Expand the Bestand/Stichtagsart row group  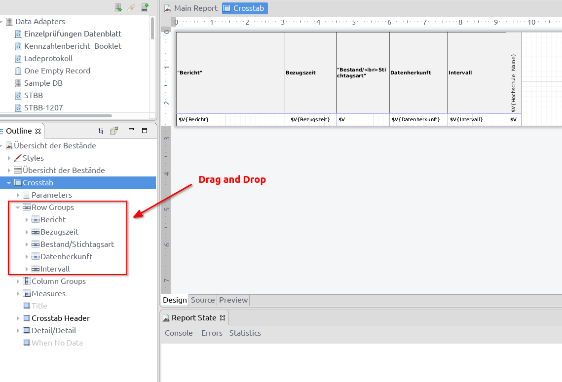click(27, 244)
